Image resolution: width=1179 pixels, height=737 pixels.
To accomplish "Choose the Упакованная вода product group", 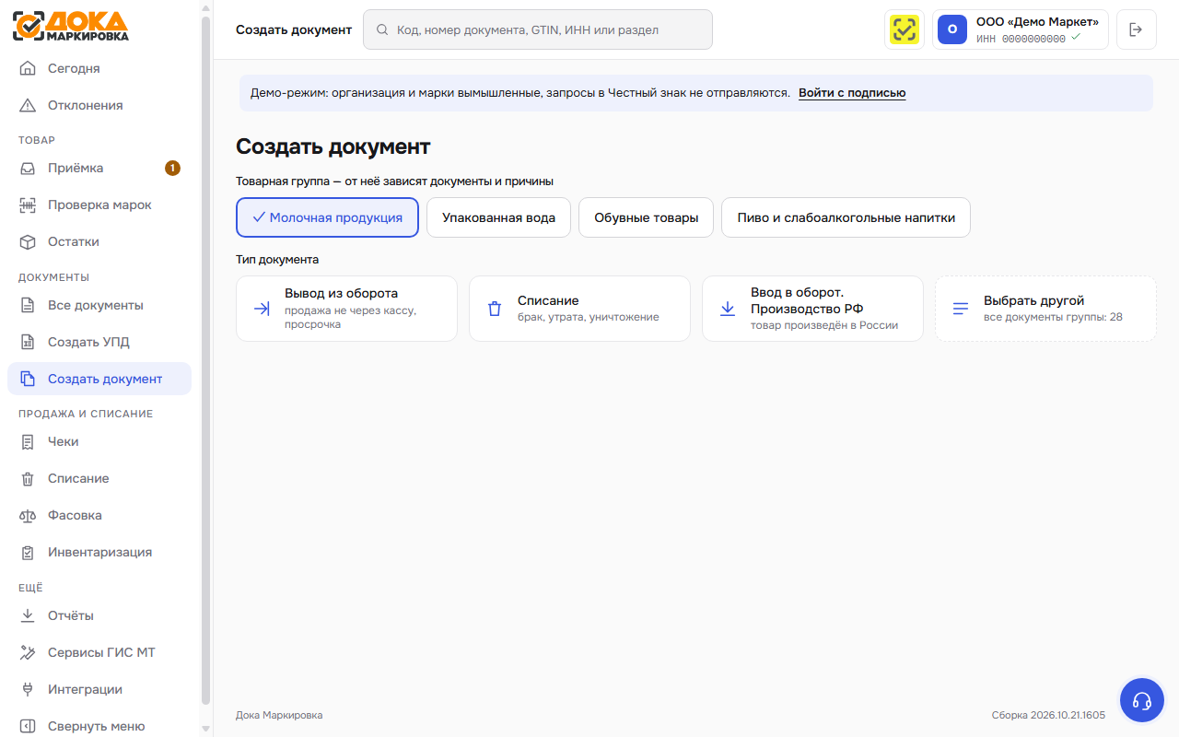I will [x=498, y=218].
